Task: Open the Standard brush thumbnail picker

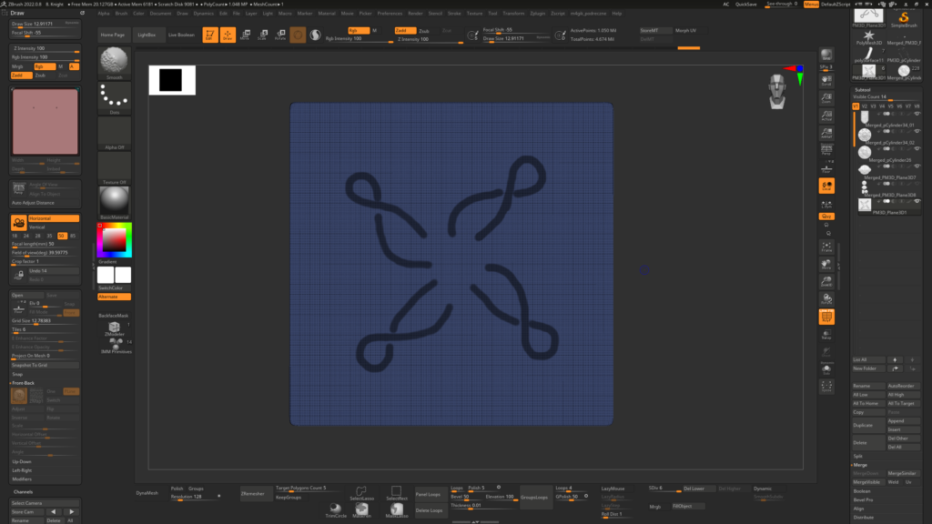Action: 114,62
